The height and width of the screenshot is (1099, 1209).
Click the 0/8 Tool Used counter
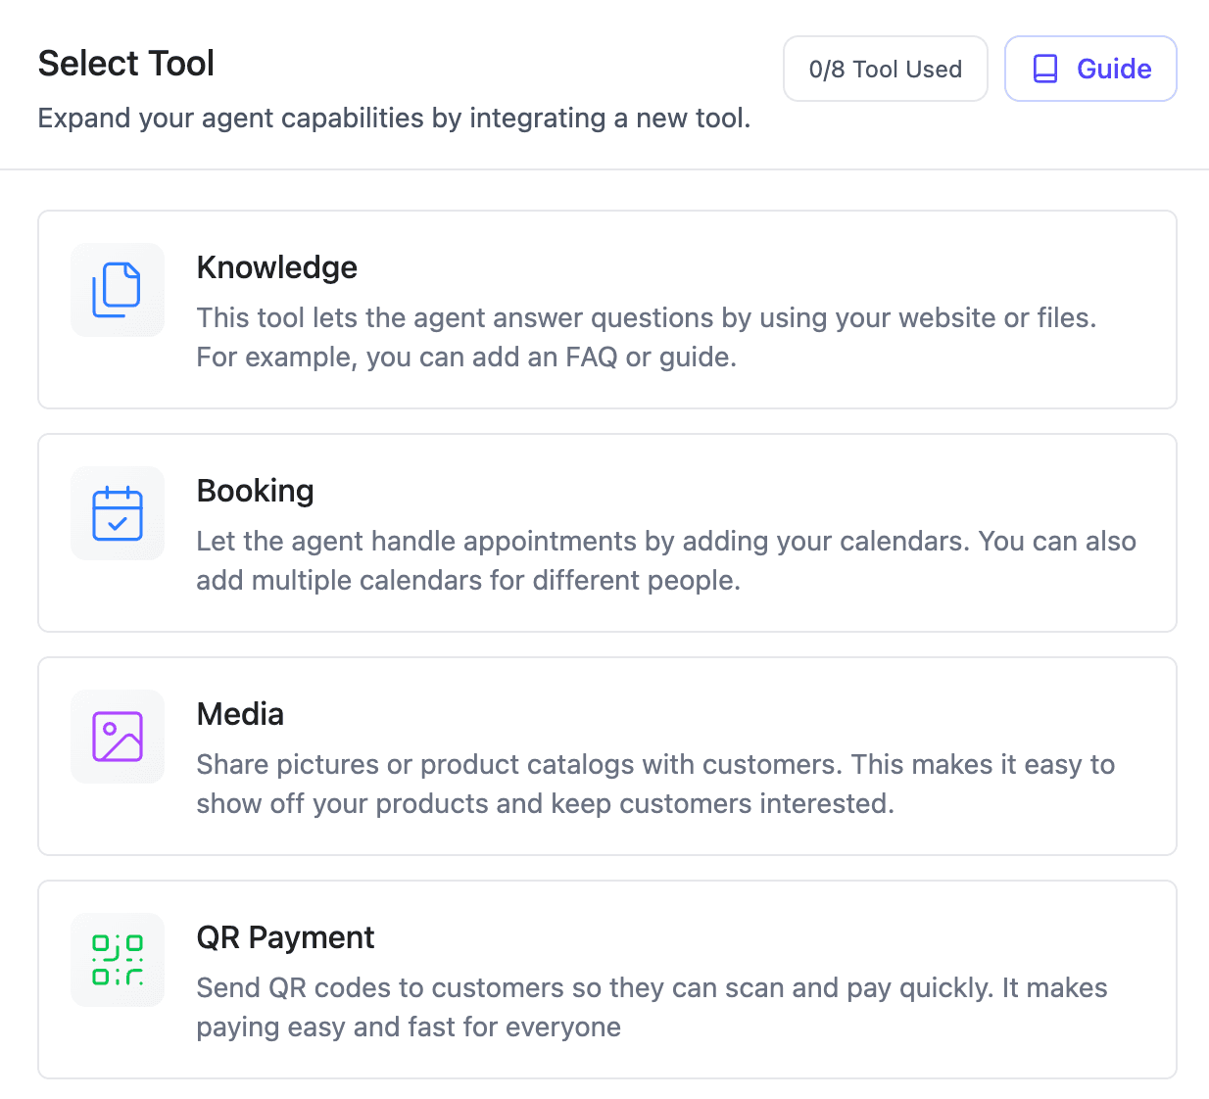point(885,69)
